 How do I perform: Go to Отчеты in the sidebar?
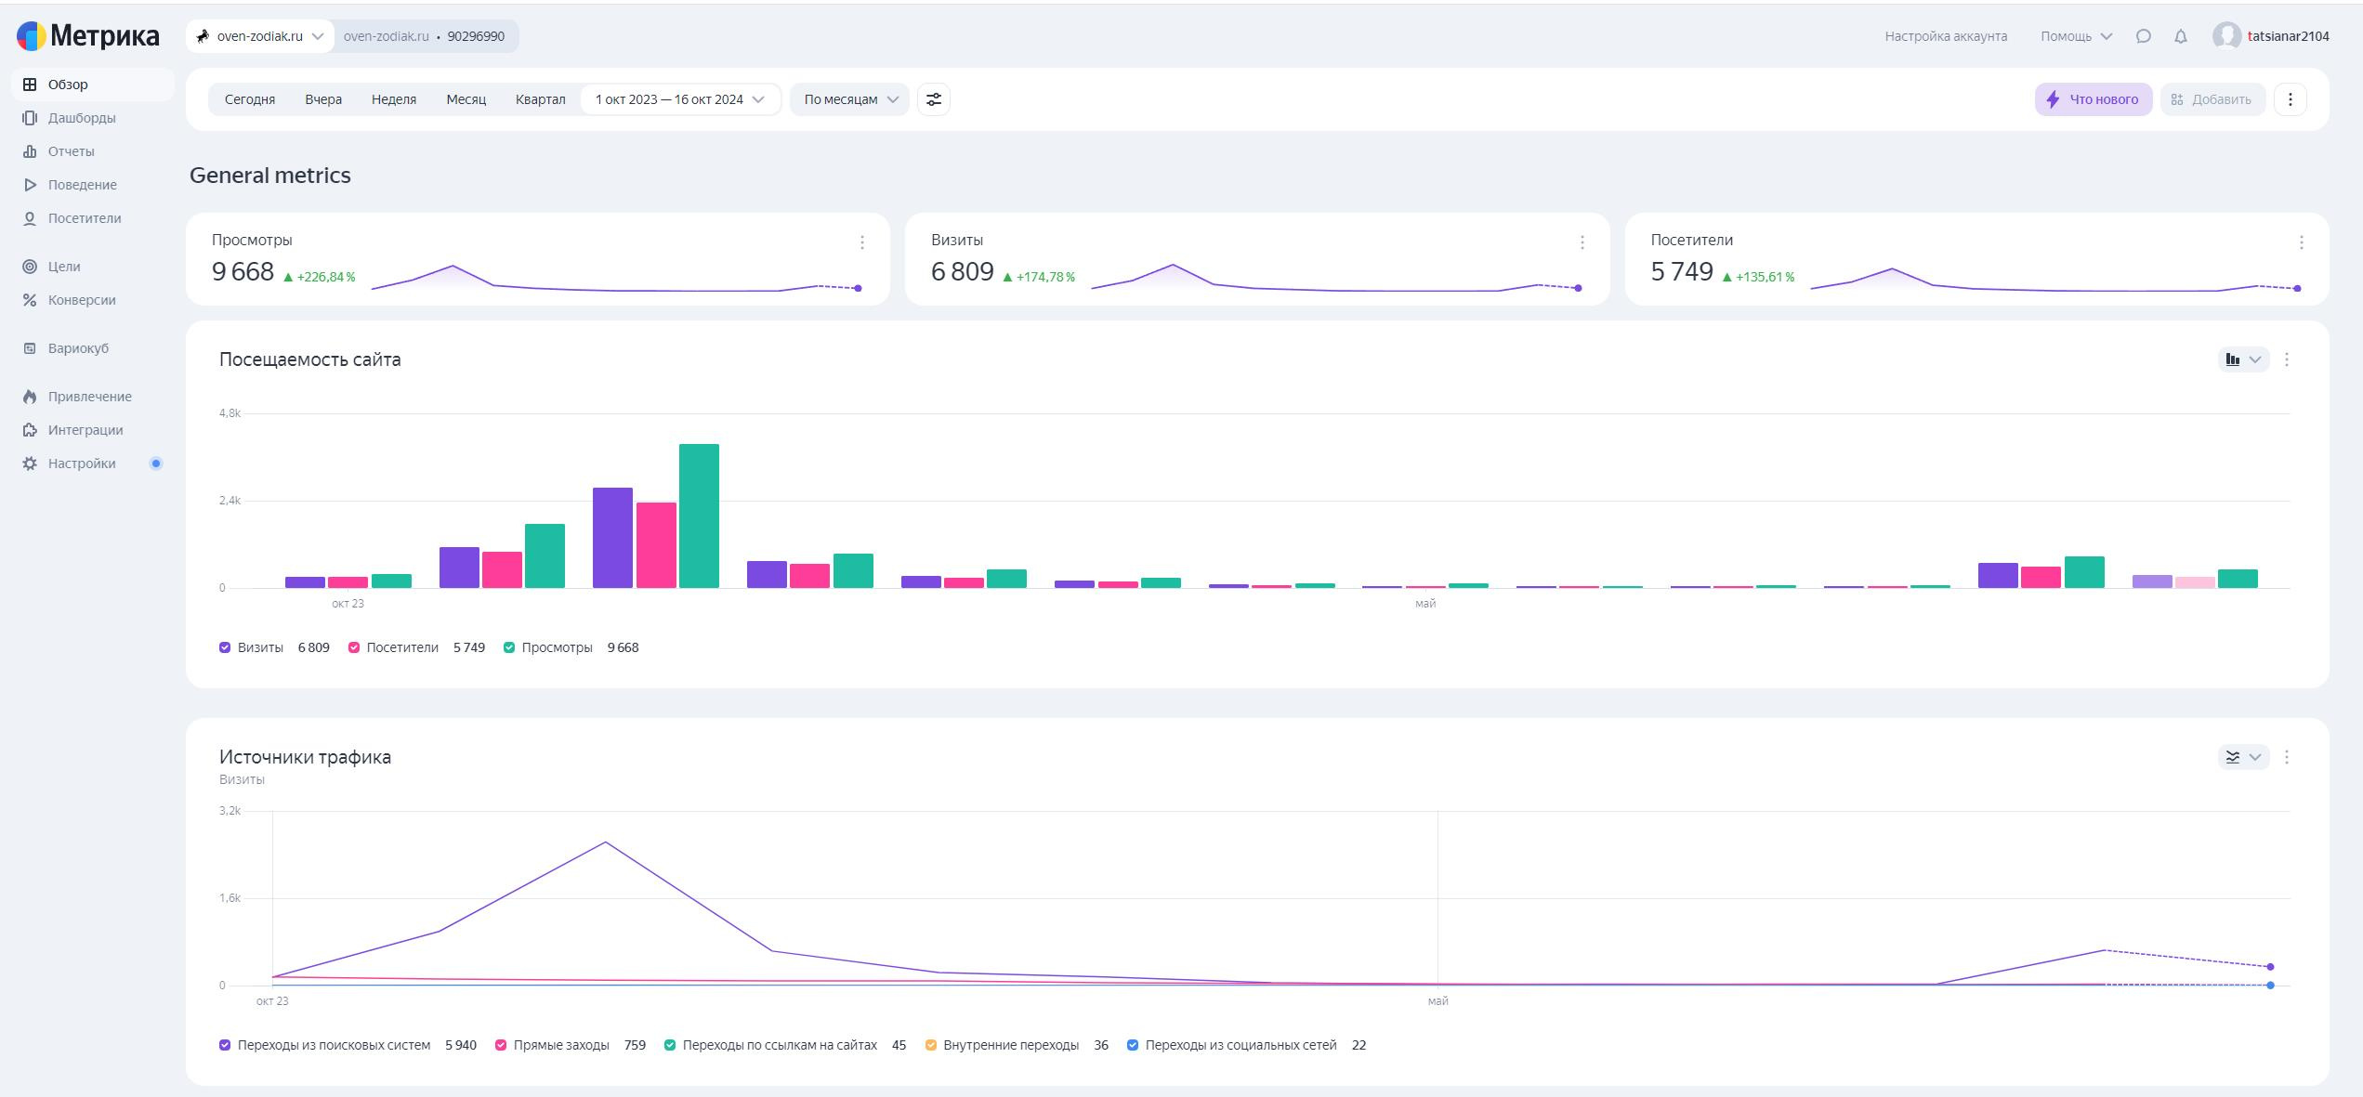point(71,151)
